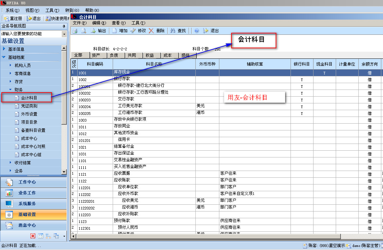Select 凭证类别 in the navigation tree
Screen dimensions: 383x250
pos(29,106)
